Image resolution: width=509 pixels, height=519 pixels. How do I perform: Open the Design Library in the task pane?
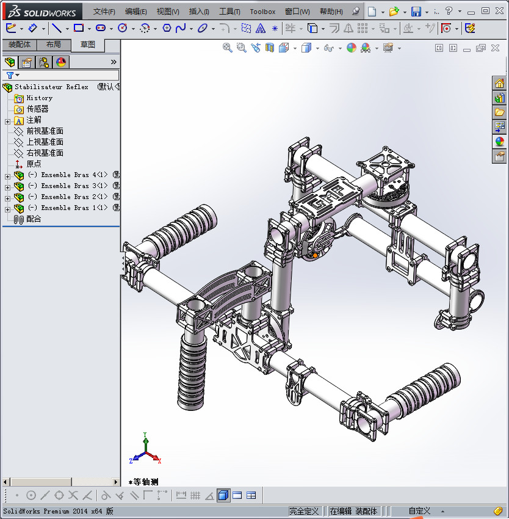coord(499,98)
